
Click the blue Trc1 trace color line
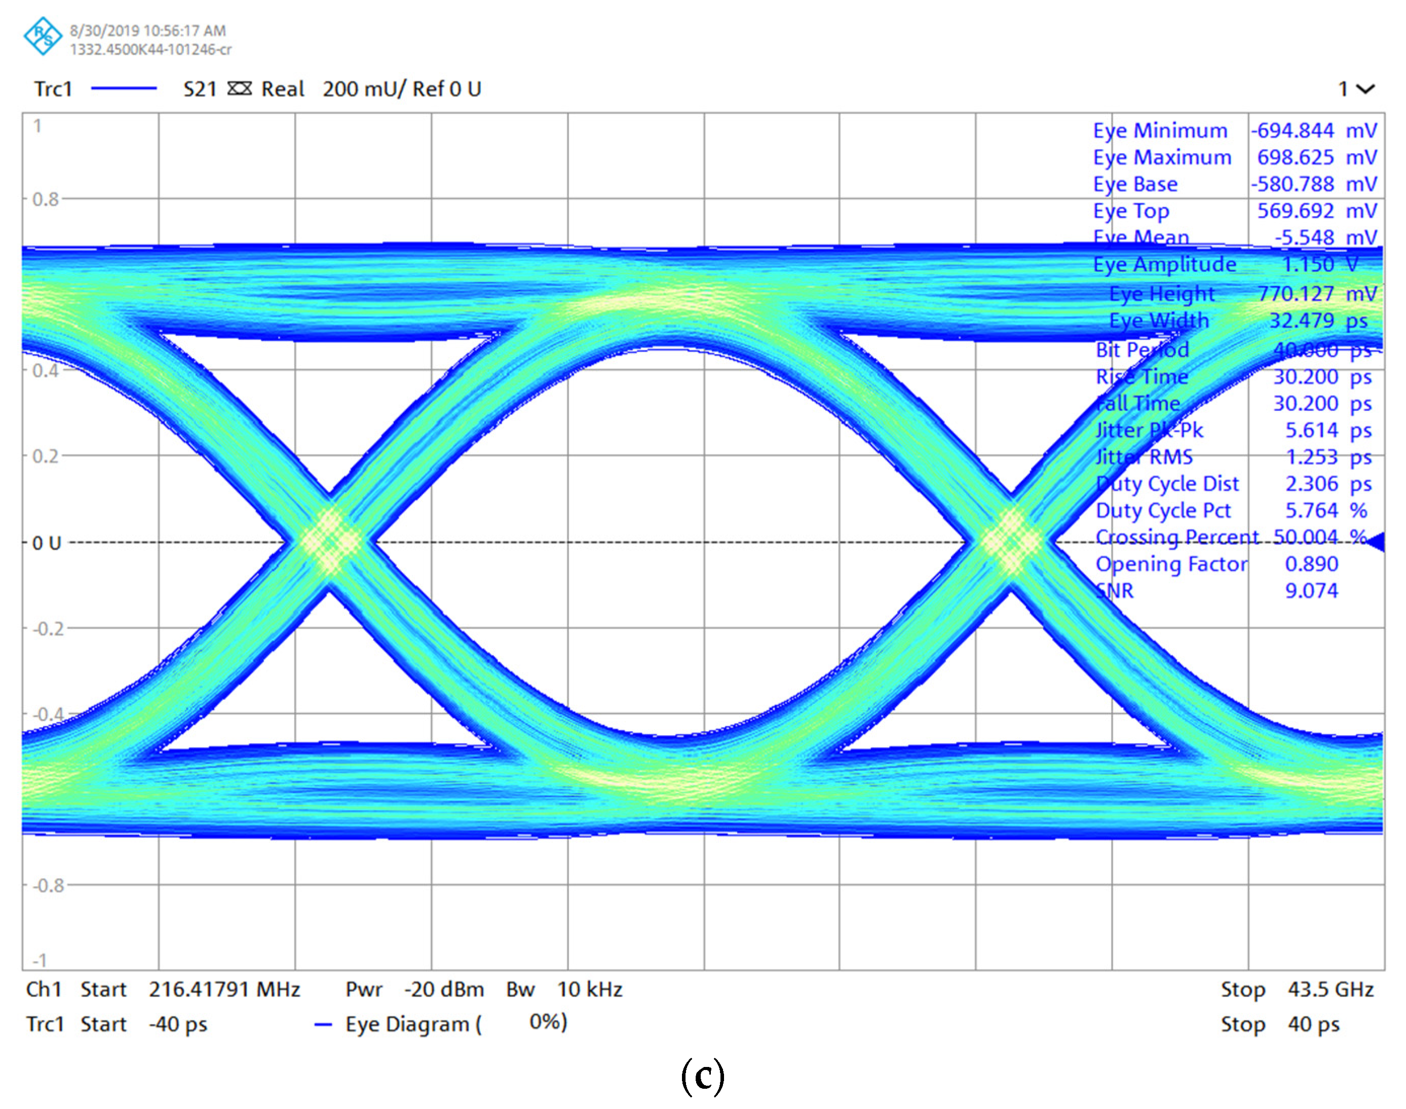(x=124, y=89)
